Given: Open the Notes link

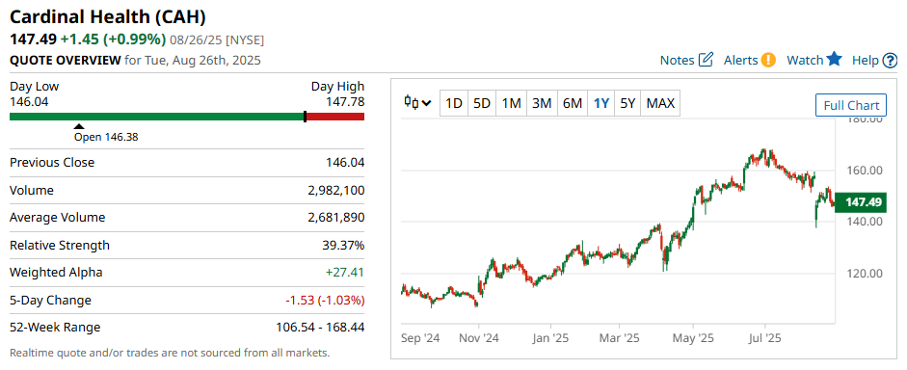Looking at the screenshot, I should click(678, 60).
